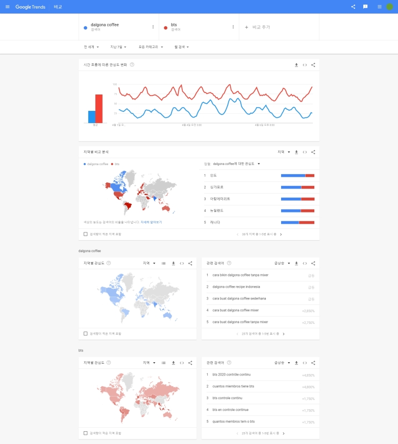Click the share icon in top header

coord(353,7)
